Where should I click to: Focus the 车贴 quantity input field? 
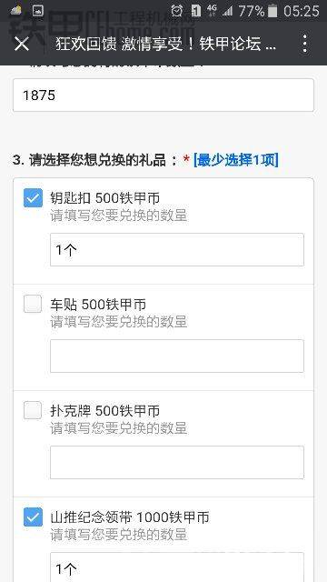[x=177, y=356]
